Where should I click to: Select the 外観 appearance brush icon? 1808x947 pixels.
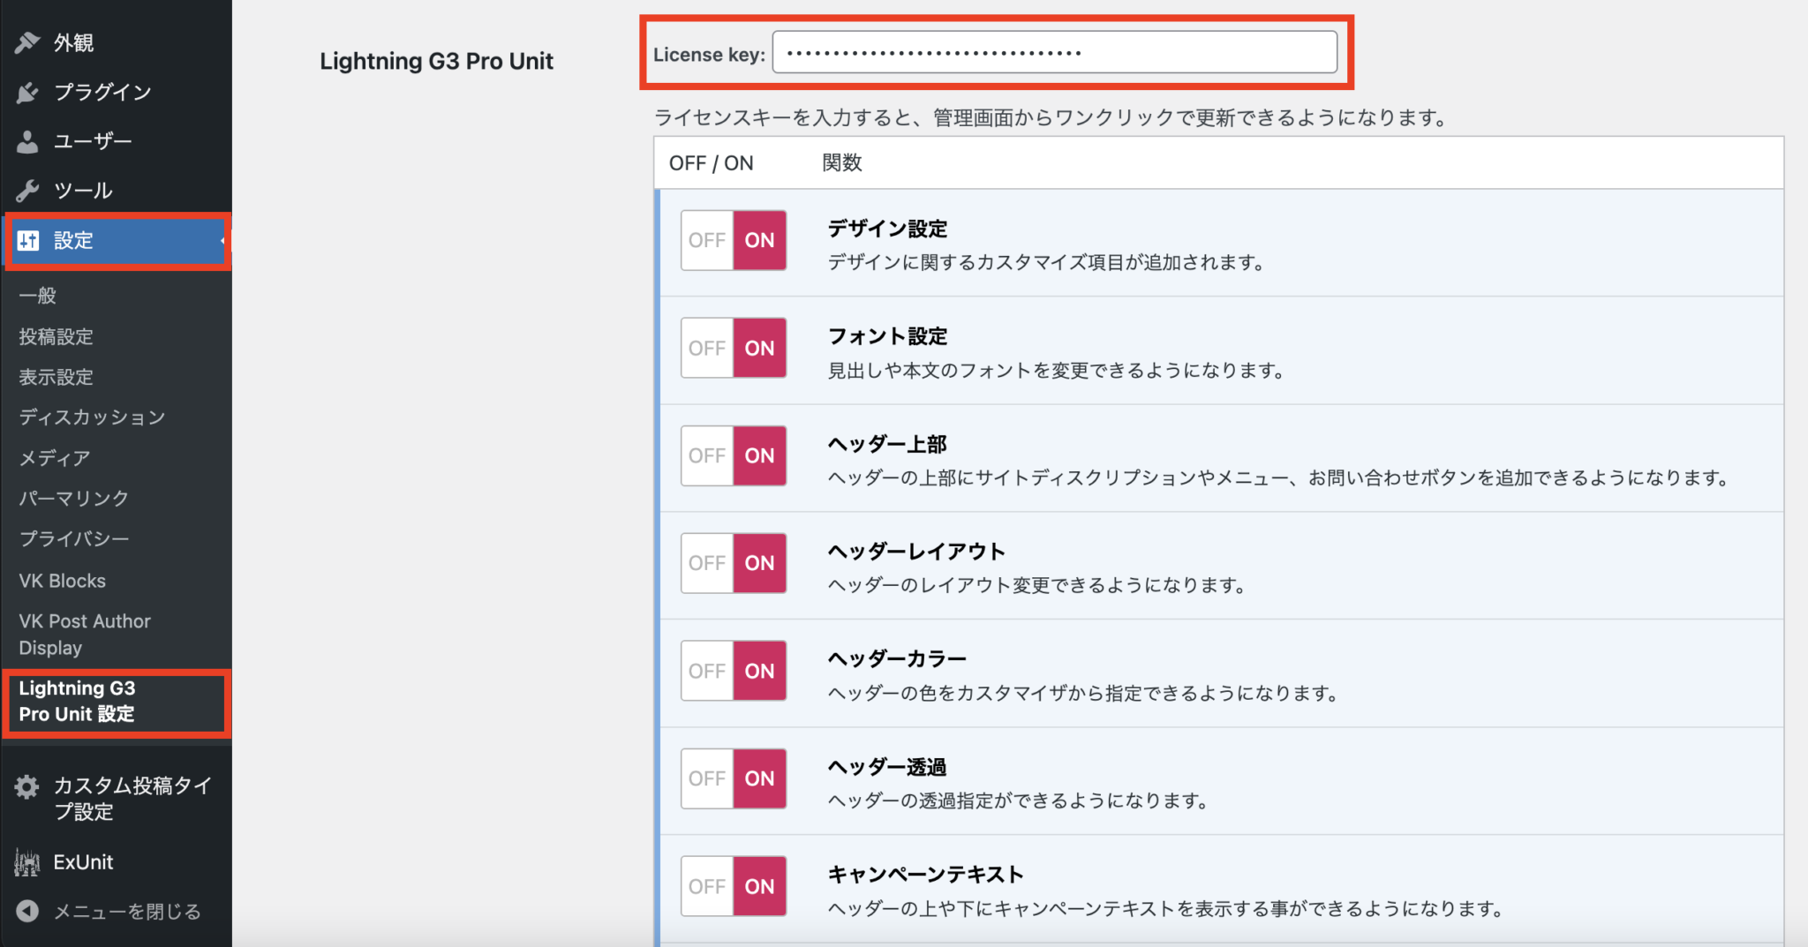[29, 41]
